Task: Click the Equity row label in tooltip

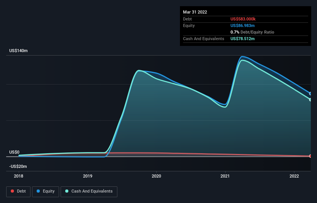Action: (189, 25)
